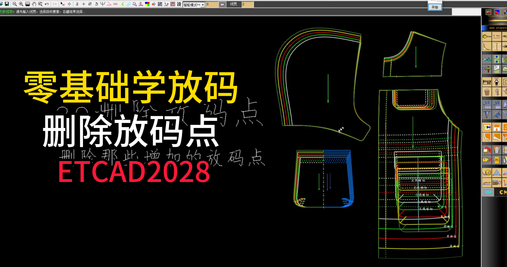The image size is (507, 267).
Task: Select the arrow-with-red-X delete tool
Action: coord(63,4)
